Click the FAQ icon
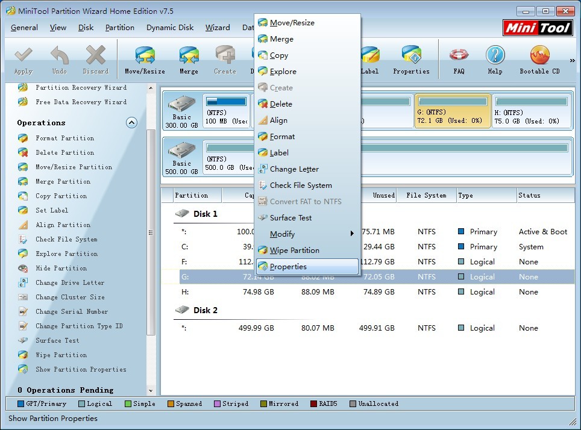The width and height of the screenshot is (581, 430). click(459, 59)
